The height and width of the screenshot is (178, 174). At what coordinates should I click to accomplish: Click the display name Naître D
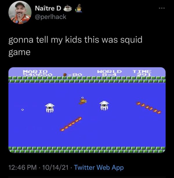48,8
